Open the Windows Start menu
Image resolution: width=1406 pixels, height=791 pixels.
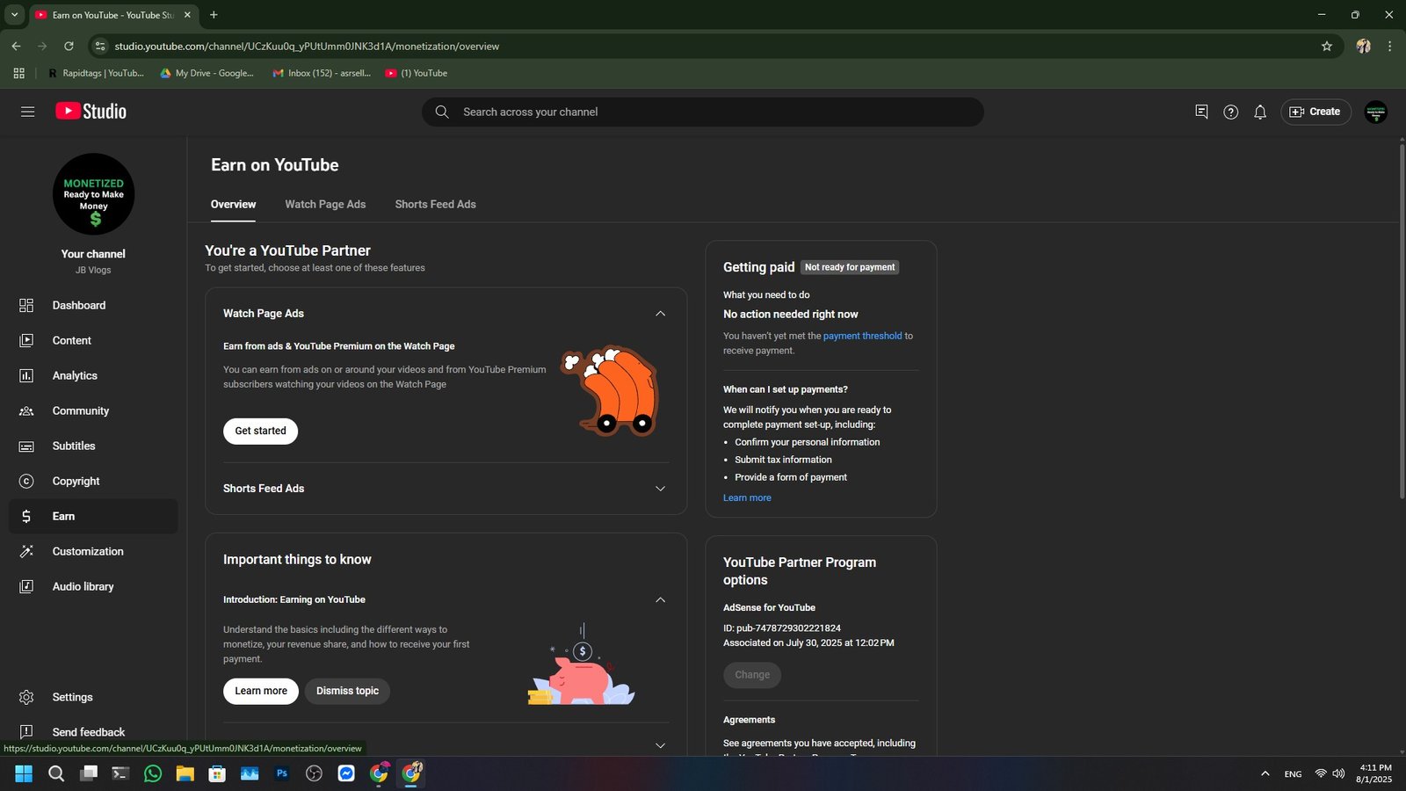point(24,773)
